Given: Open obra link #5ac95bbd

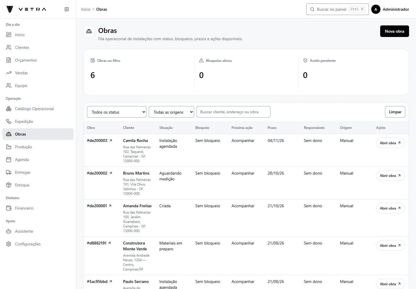Looking at the screenshot, I should pos(99,281).
